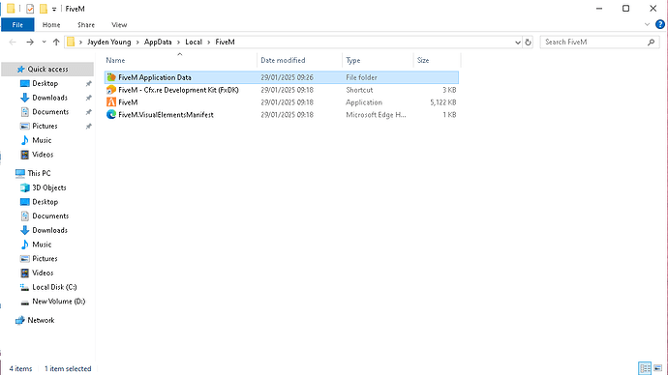Image resolution: width=668 pixels, height=375 pixels.
Task: Click the New folder quick access icon
Action: pyautogui.click(x=44, y=9)
